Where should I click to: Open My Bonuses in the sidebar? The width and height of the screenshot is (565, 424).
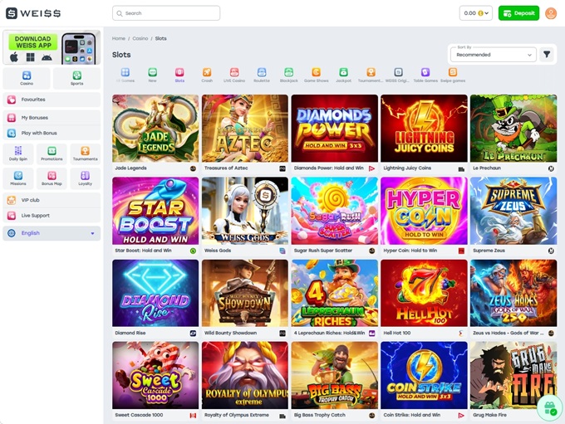(x=52, y=118)
